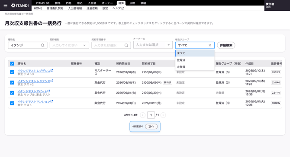Click tracking number ZZ1YH

pos(276,93)
